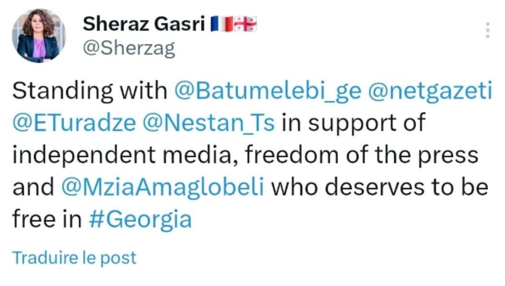Translate with Traduire le post
The width and height of the screenshot is (505, 286).
75,258
